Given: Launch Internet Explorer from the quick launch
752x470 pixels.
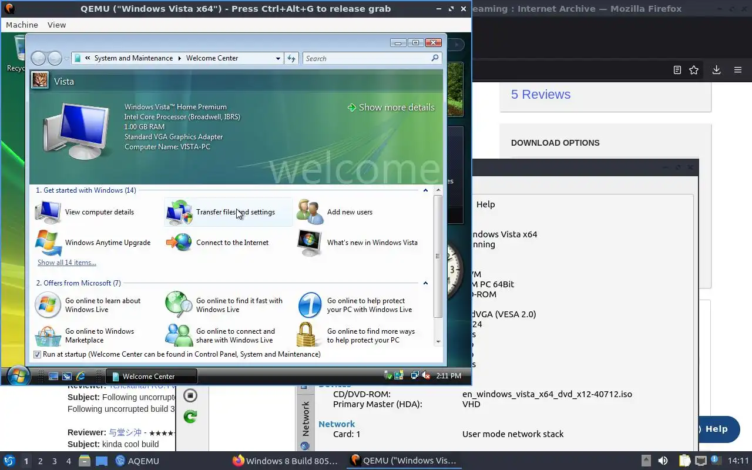Looking at the screenshot, I should [x=80, y=376].
